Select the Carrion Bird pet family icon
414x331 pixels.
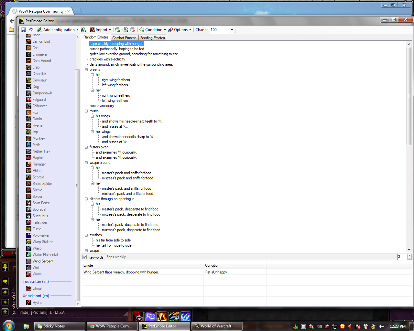29,41
